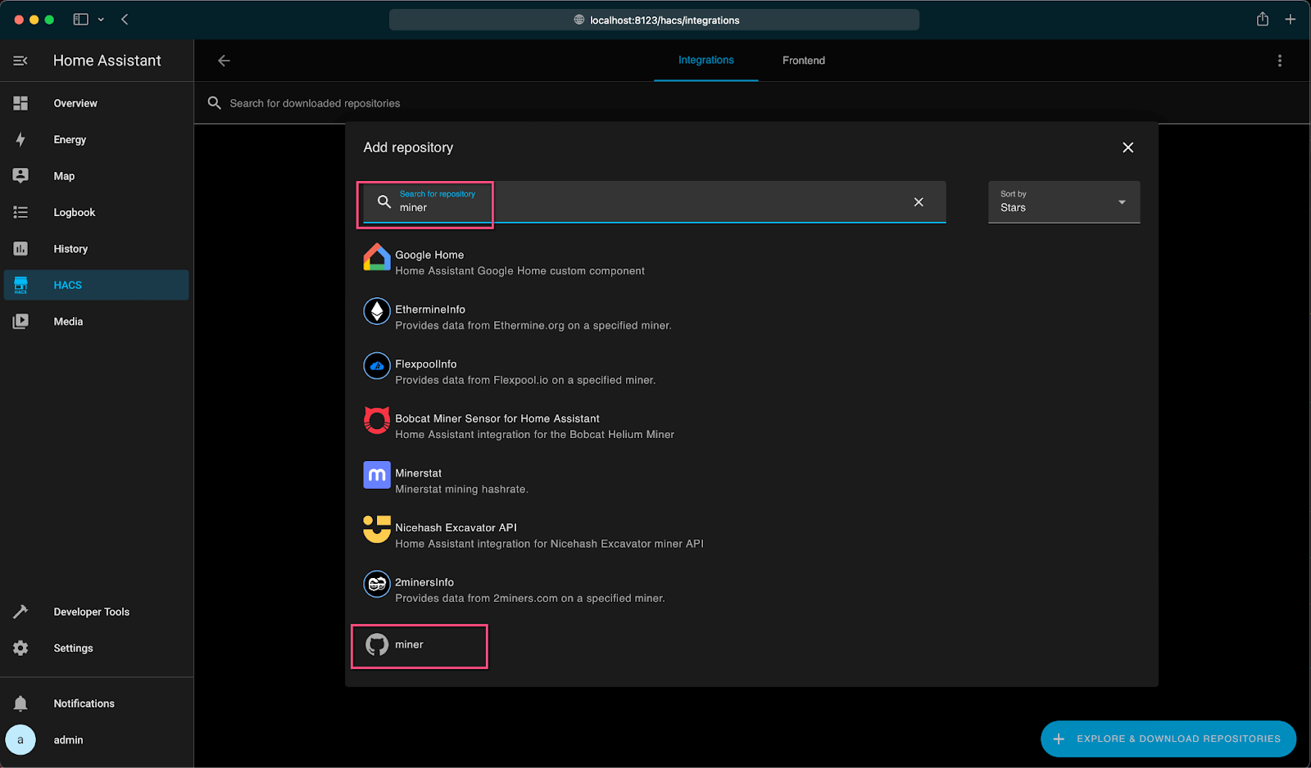1311x768 pixels.
Task: Click the GitHub icon beside miner
Action: (377, 644)
